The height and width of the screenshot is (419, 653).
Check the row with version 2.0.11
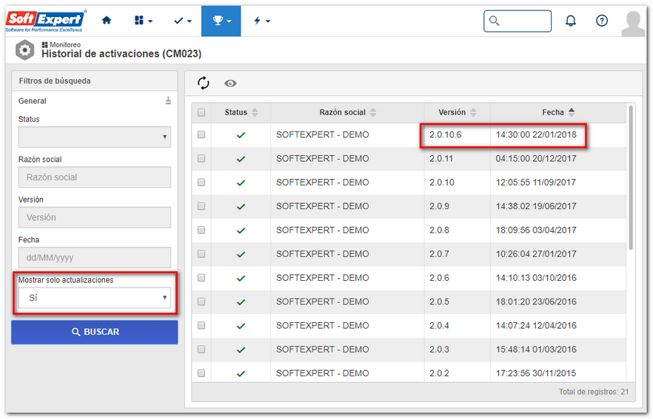click(201, 158)
